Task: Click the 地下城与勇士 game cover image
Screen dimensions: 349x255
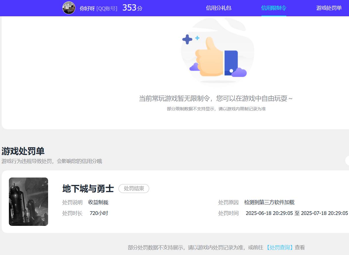Action: click(28, 202)
